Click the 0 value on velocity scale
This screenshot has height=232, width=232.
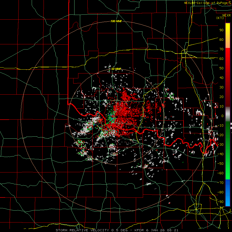point(222,116)
